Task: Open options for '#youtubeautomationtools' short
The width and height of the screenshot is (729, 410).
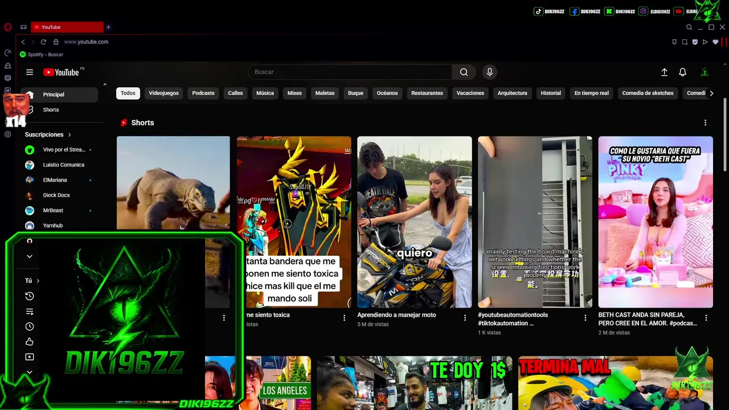Action: (585, 318)
